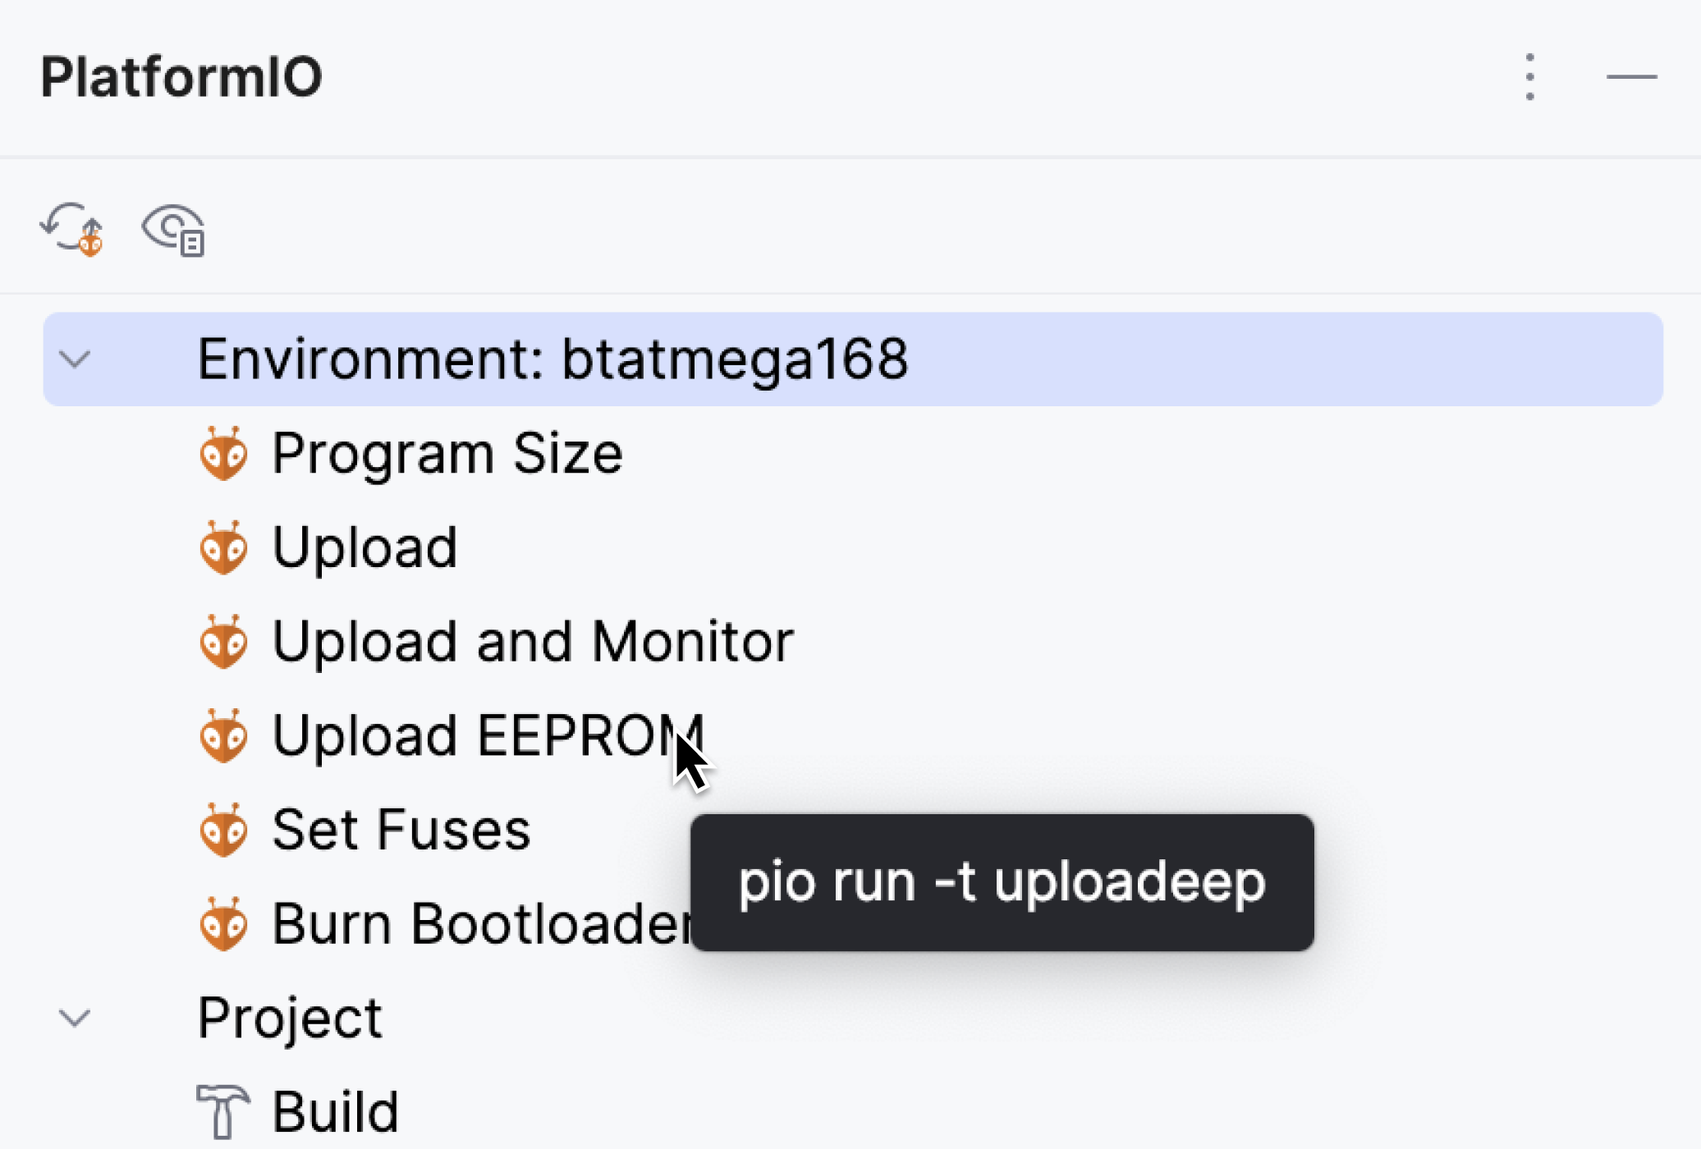1701x1149 pixels.
Task: Collapse the Project section
Action: pos(75,1018)
